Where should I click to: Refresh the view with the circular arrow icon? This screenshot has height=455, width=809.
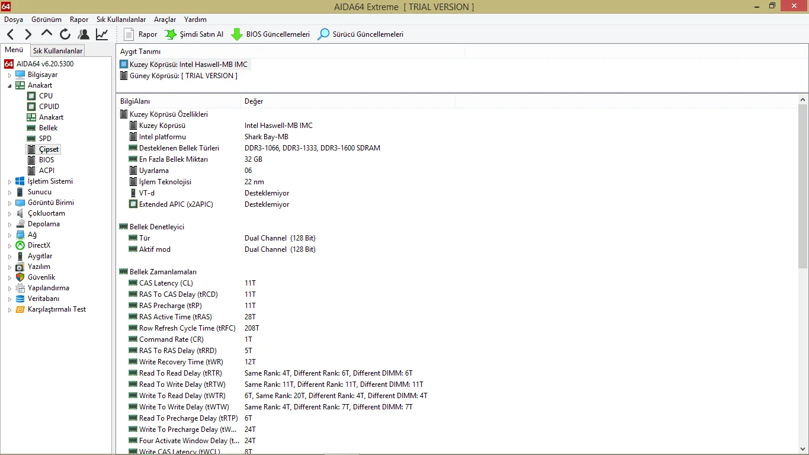65,34
